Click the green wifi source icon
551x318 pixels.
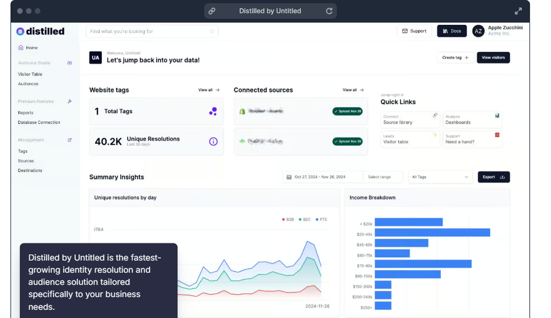coord(242,141)
